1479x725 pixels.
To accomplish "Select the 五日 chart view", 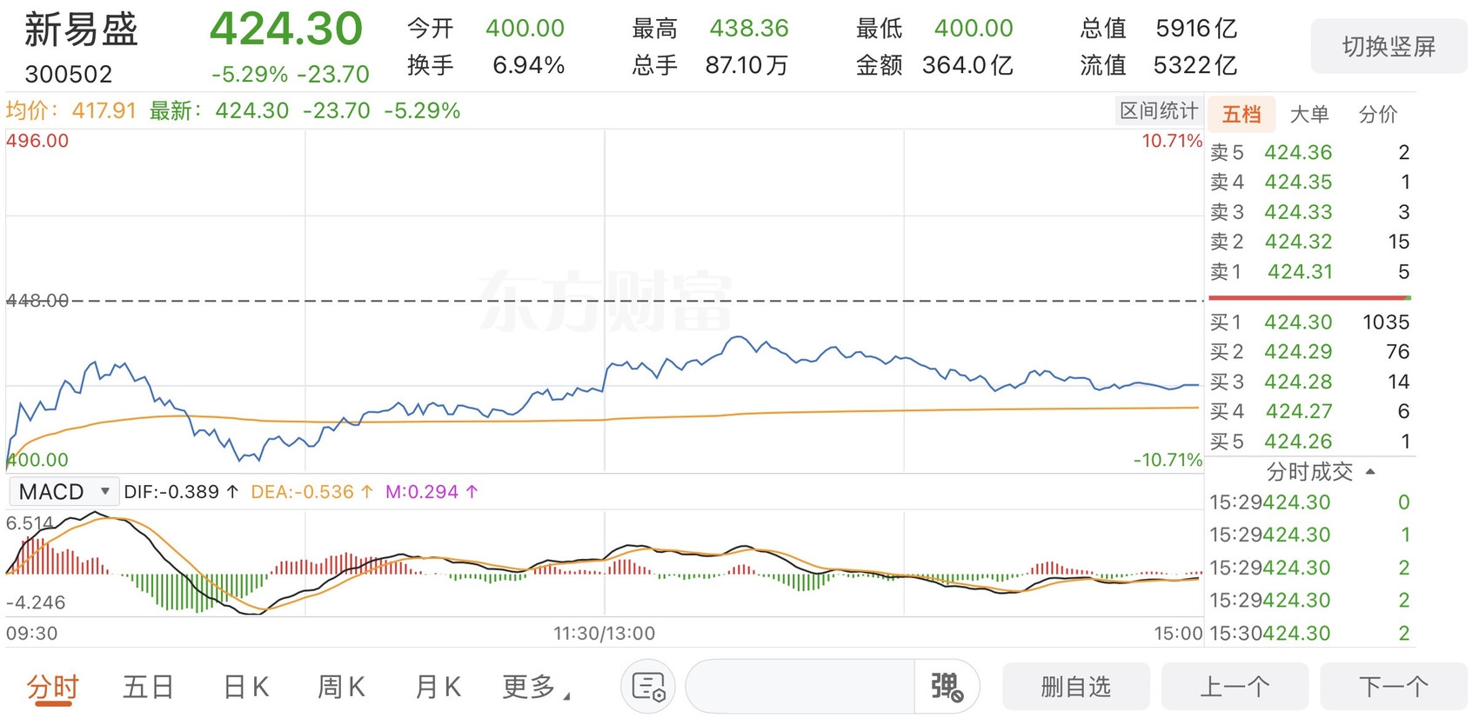I will pyautogui.click(x=149, y=687).
